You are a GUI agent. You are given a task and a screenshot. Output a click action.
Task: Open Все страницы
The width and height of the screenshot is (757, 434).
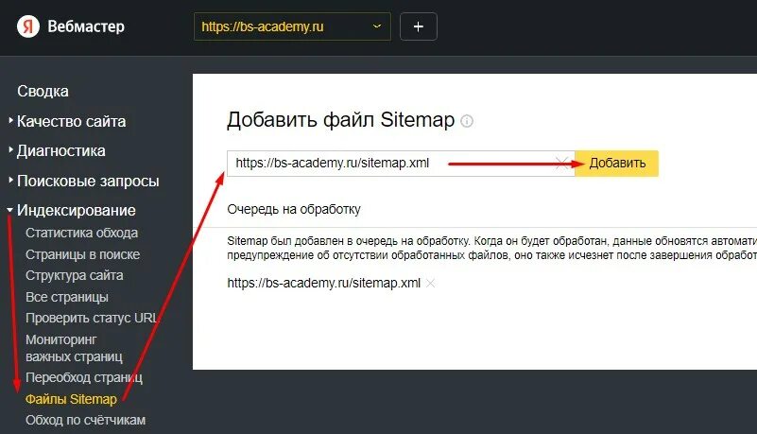click(66, 297)
